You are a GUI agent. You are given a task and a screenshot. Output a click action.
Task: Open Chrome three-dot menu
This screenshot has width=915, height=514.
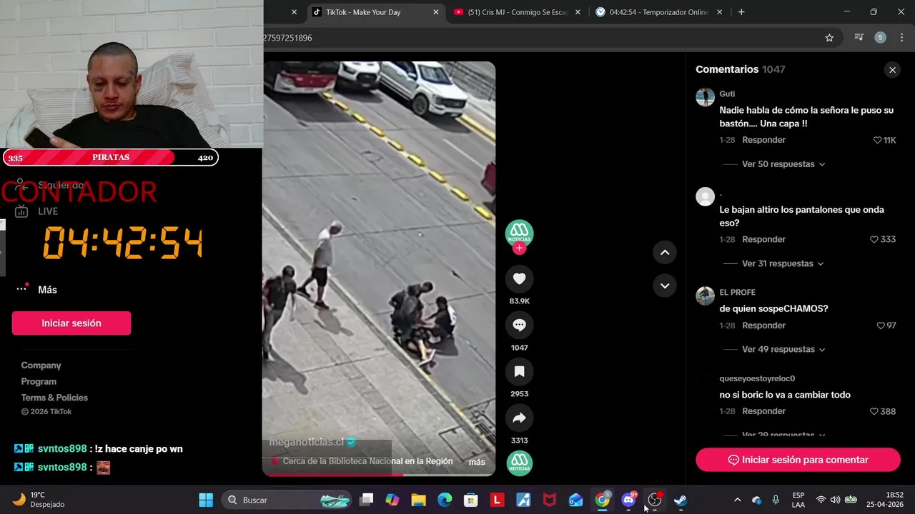pos(901,38)
